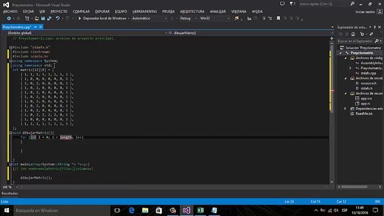Click Iniciar sesión link
Screen dimensions: 384x216
point(365,12)
